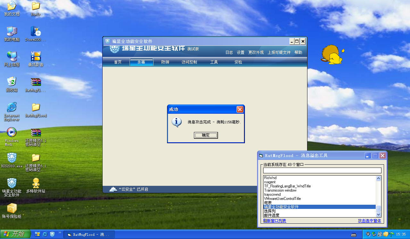Click RatMsgFlood taskbar button
This screenshot has height=239, width=410.
pos(89,235)
